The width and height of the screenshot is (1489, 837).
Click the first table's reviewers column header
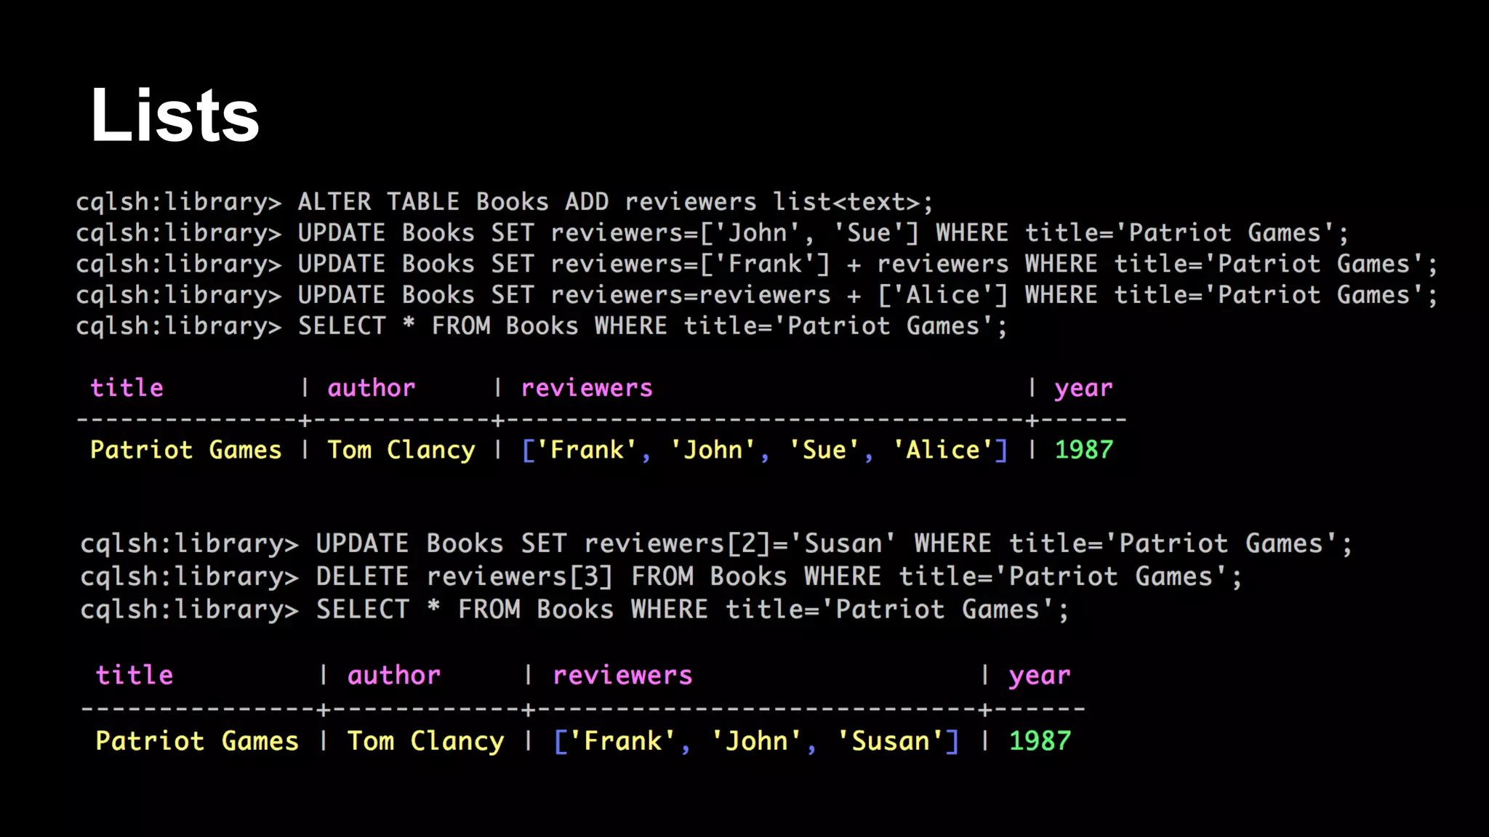coord(586,388)
